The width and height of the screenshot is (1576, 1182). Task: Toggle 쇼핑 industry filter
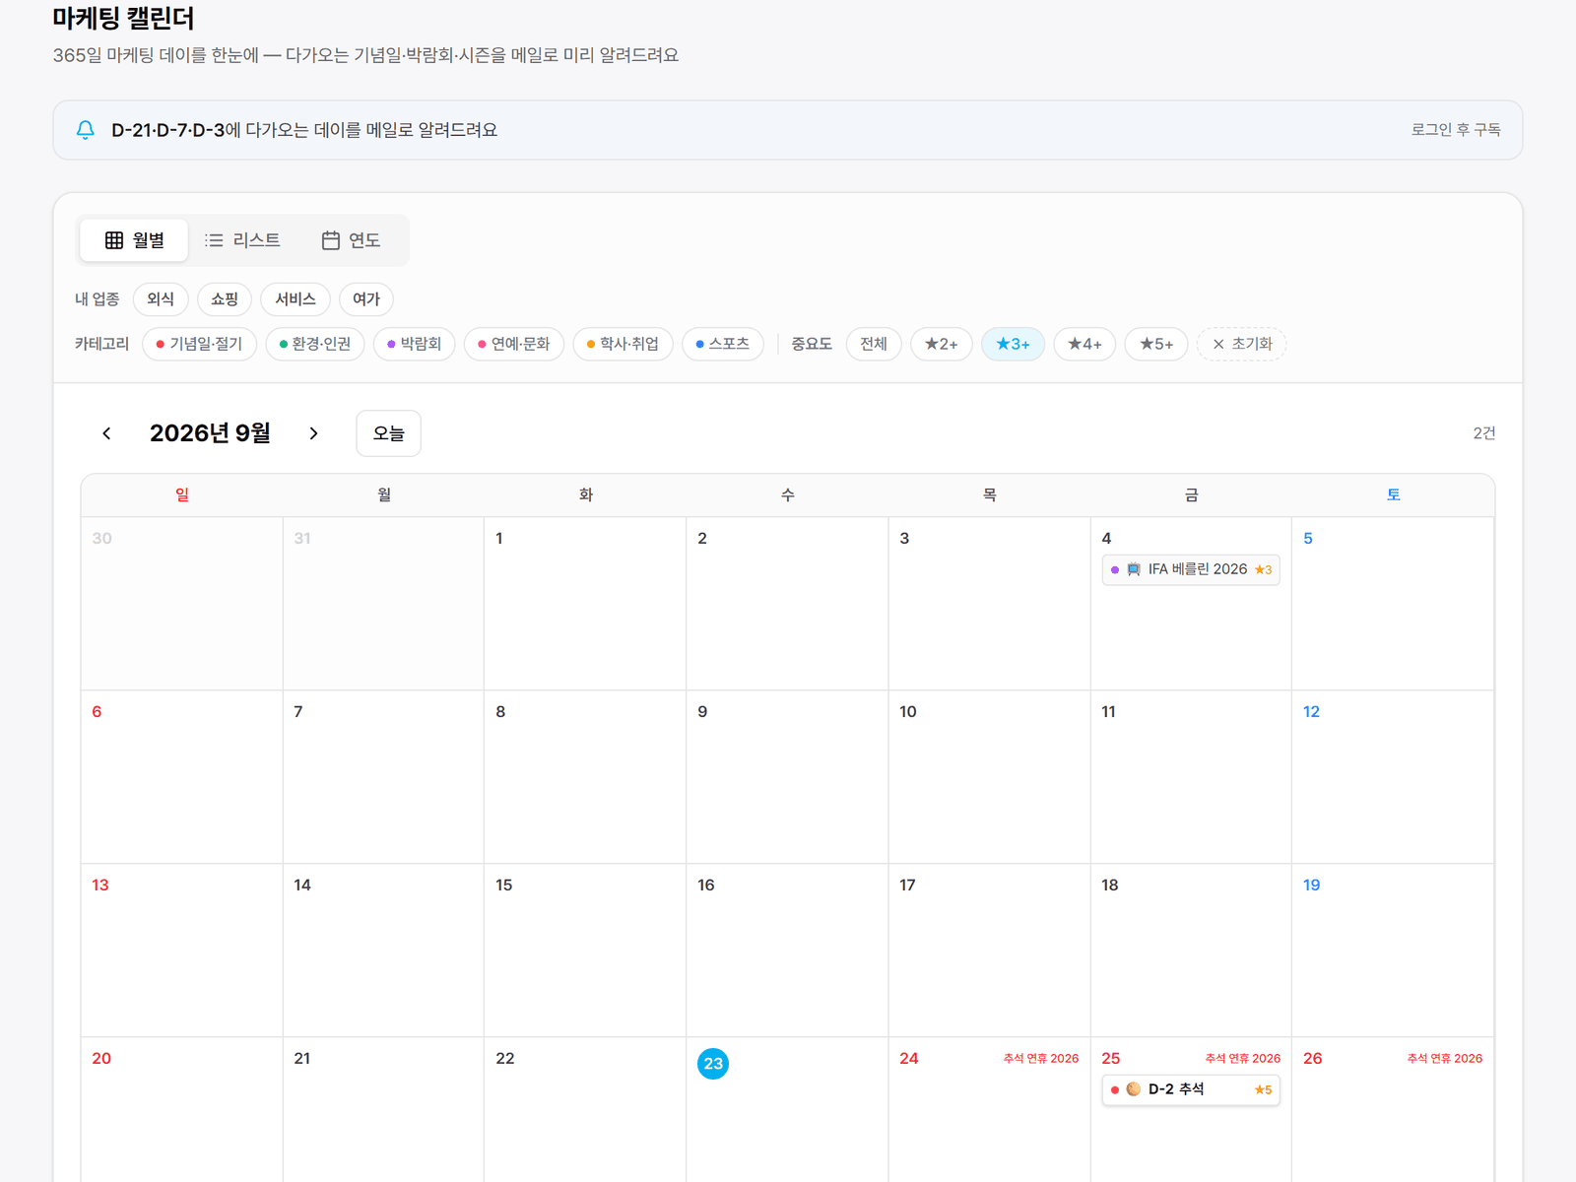pos(225,299)
